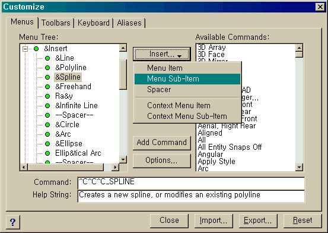328x233 pixels.
Task: Click green dot icon beside &Insert
Action: [x=36, y=49]
